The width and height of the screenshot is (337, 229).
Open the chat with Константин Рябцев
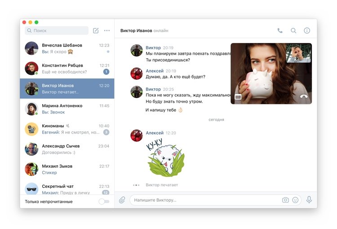point(67,69)
